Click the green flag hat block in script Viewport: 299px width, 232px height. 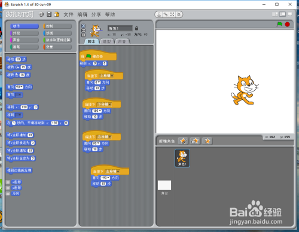point(98,56)
